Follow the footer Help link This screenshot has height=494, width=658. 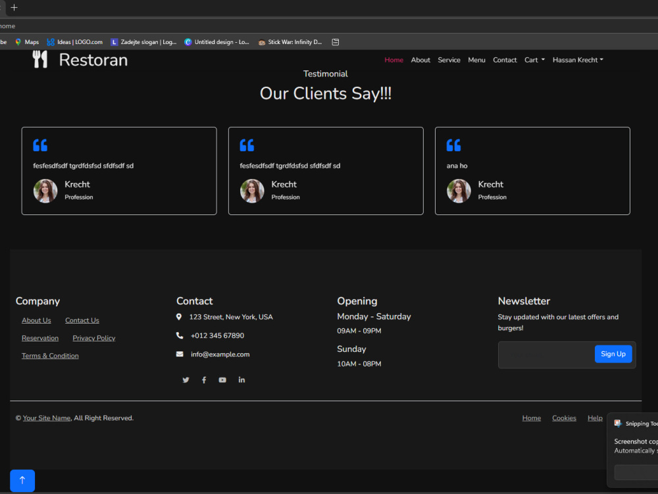pyautogui.click(x=595, y=418)
